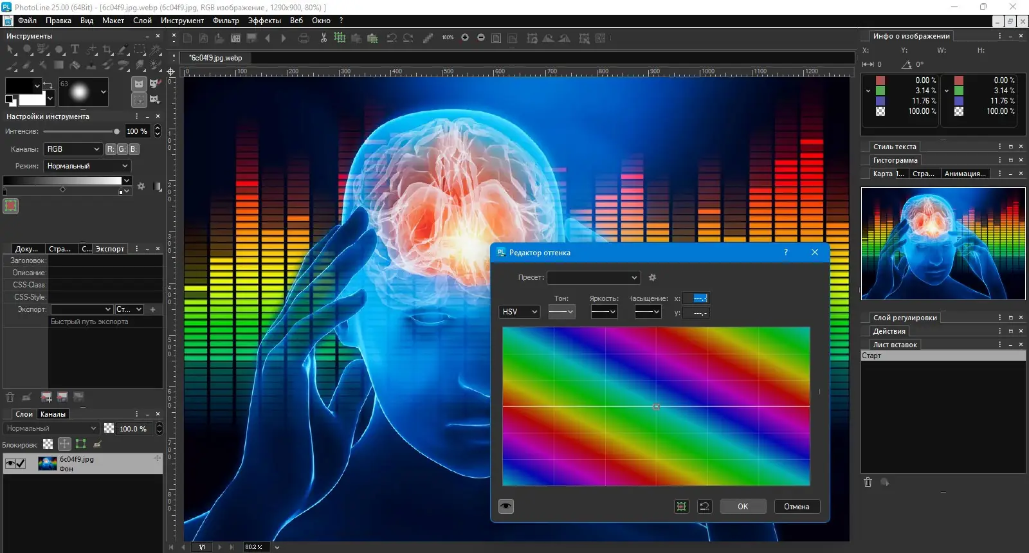Click the zoom out minus icon
The height and width of the screenshot is (553, 1029).
click(x=481, y=38)
